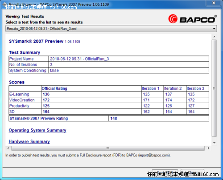Viewport: 223px width, 180px height.
Task: Click the horizontal scrollbar left arrow
Action: click(x=8, y=148)
